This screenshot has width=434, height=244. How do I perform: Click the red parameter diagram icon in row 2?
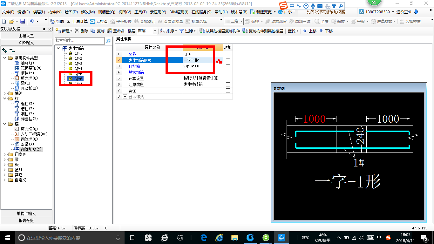[x=219, y=61]
